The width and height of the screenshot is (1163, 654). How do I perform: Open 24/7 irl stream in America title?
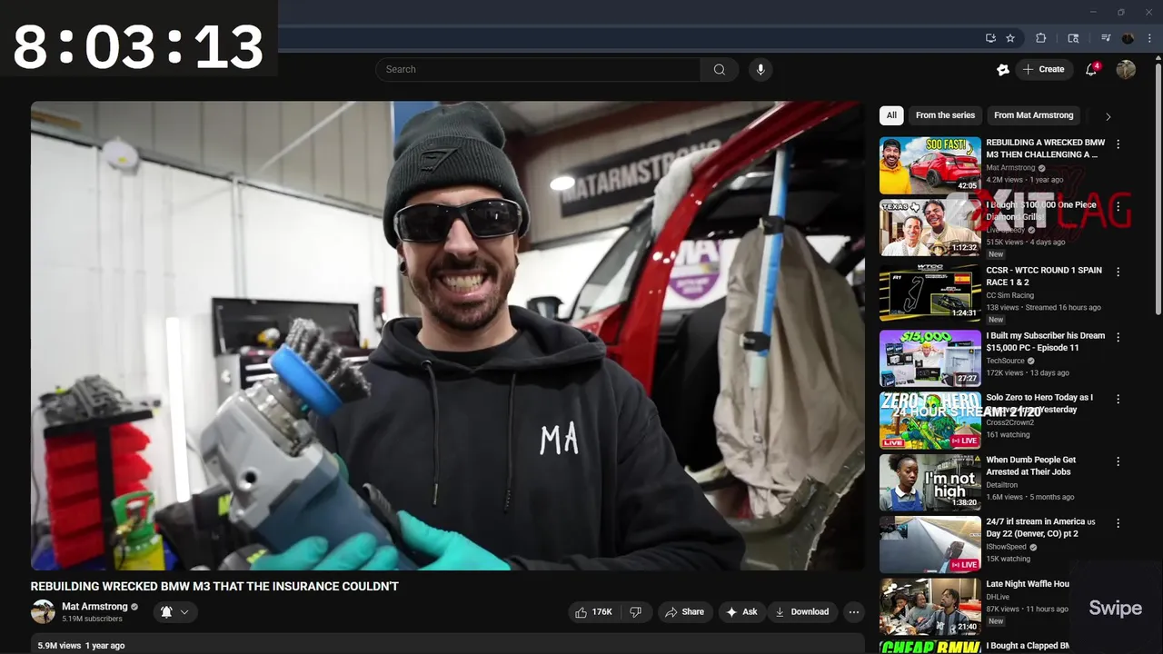(x=1041, y=528)
